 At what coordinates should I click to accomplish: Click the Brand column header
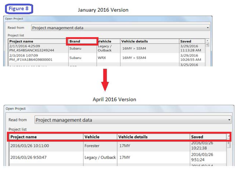(82, 41)
